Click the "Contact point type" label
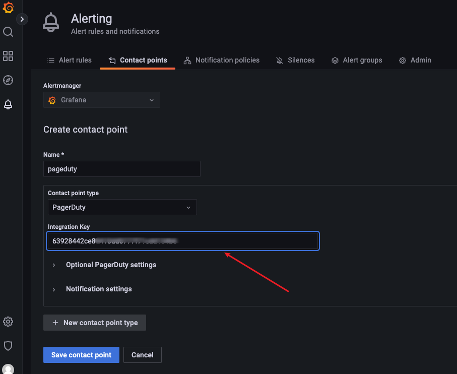The image size is (457, 374). [73, 193]
